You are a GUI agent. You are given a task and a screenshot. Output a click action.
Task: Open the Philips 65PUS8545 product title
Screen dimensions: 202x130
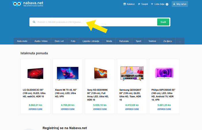tap(163, 95)
